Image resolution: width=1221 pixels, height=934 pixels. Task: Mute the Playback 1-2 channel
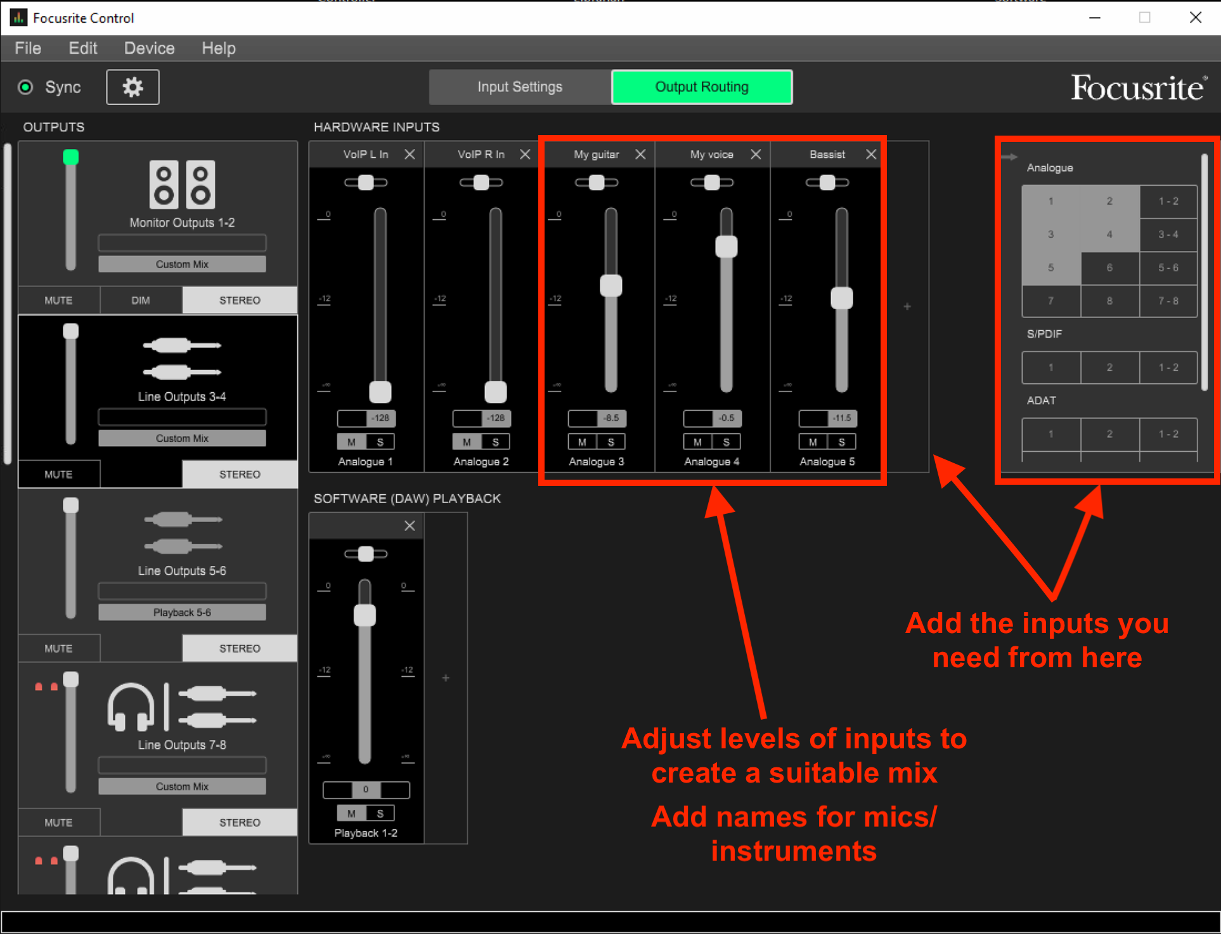[351, 814]
